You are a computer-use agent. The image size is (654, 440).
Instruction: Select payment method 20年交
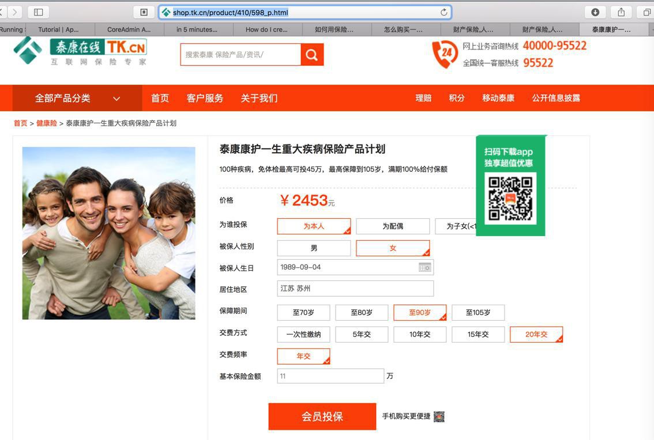[x=536, y=335]
